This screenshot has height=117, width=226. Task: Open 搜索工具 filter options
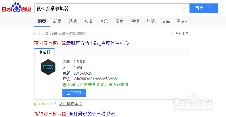(x=182, y=34)
